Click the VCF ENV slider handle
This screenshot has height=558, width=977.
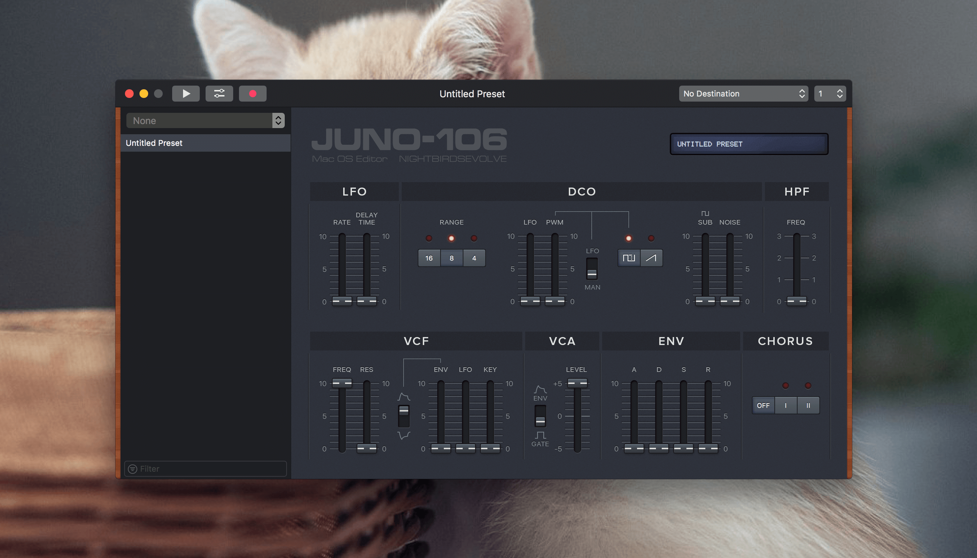pos(441,448)
